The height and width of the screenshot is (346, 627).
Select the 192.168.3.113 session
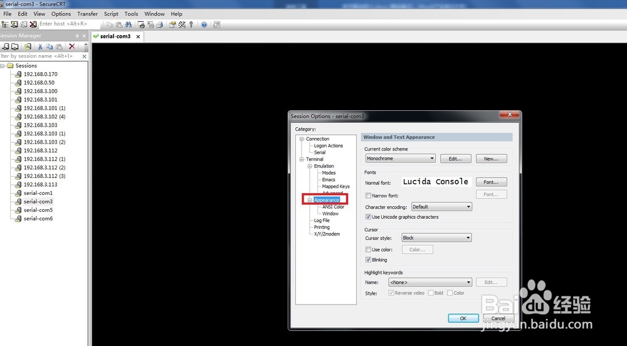(x=40, y=184)
